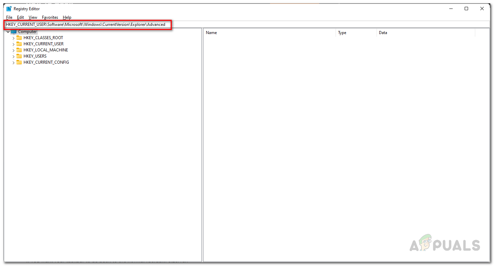494x266 pixels.
Task: Open the File menu
Action: 9,17
